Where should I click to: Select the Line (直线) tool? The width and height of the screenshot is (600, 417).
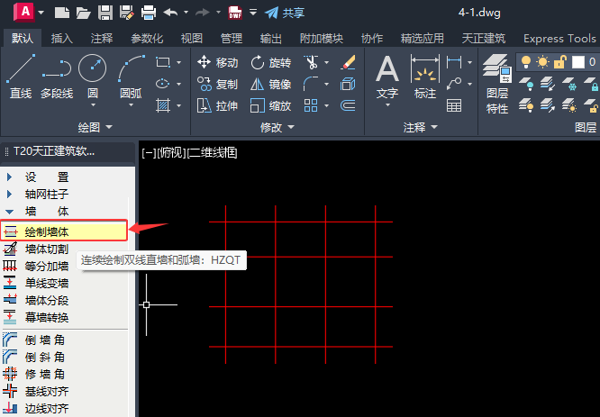[x=21, y=77]
